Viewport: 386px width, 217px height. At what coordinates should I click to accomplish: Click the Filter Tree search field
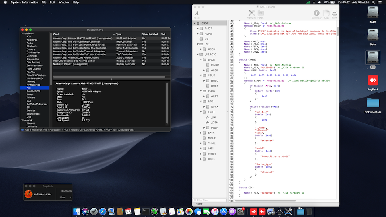pos(209,200)
